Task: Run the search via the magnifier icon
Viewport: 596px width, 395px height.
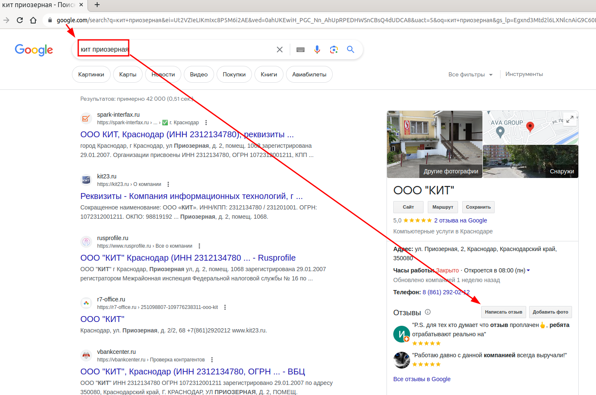Action: 350,49
